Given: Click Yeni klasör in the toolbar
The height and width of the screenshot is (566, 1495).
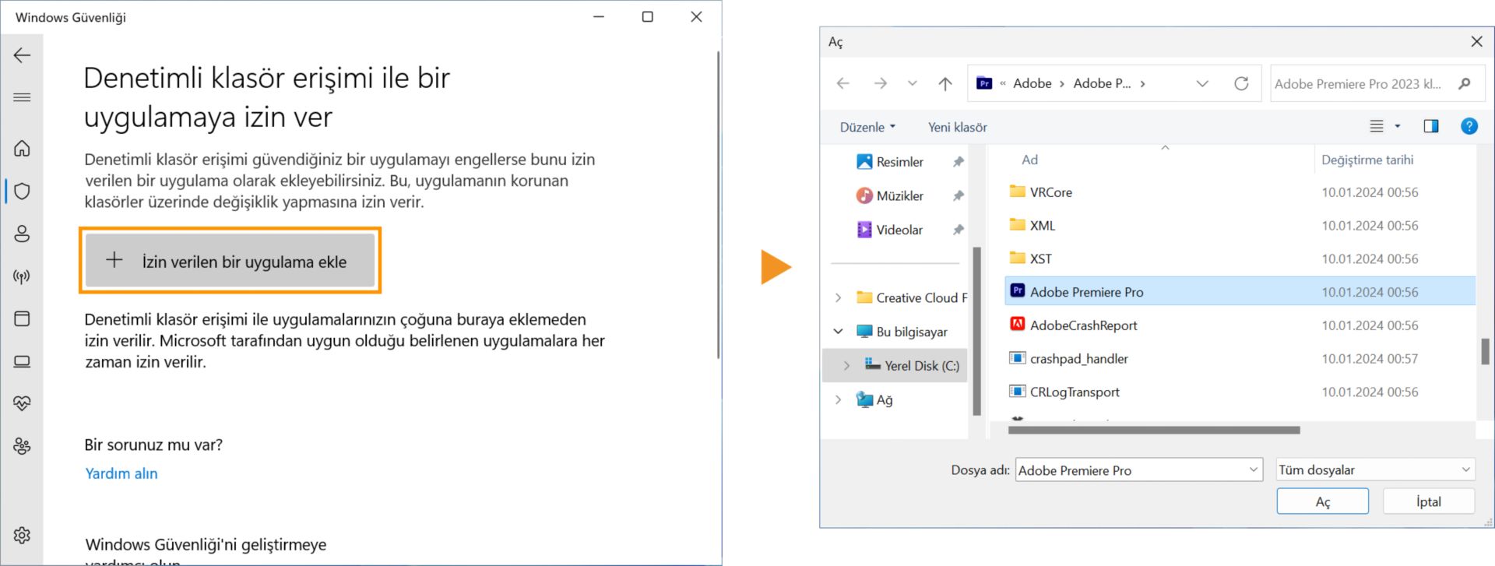Looking at the screenshot, I should [957, 127].
